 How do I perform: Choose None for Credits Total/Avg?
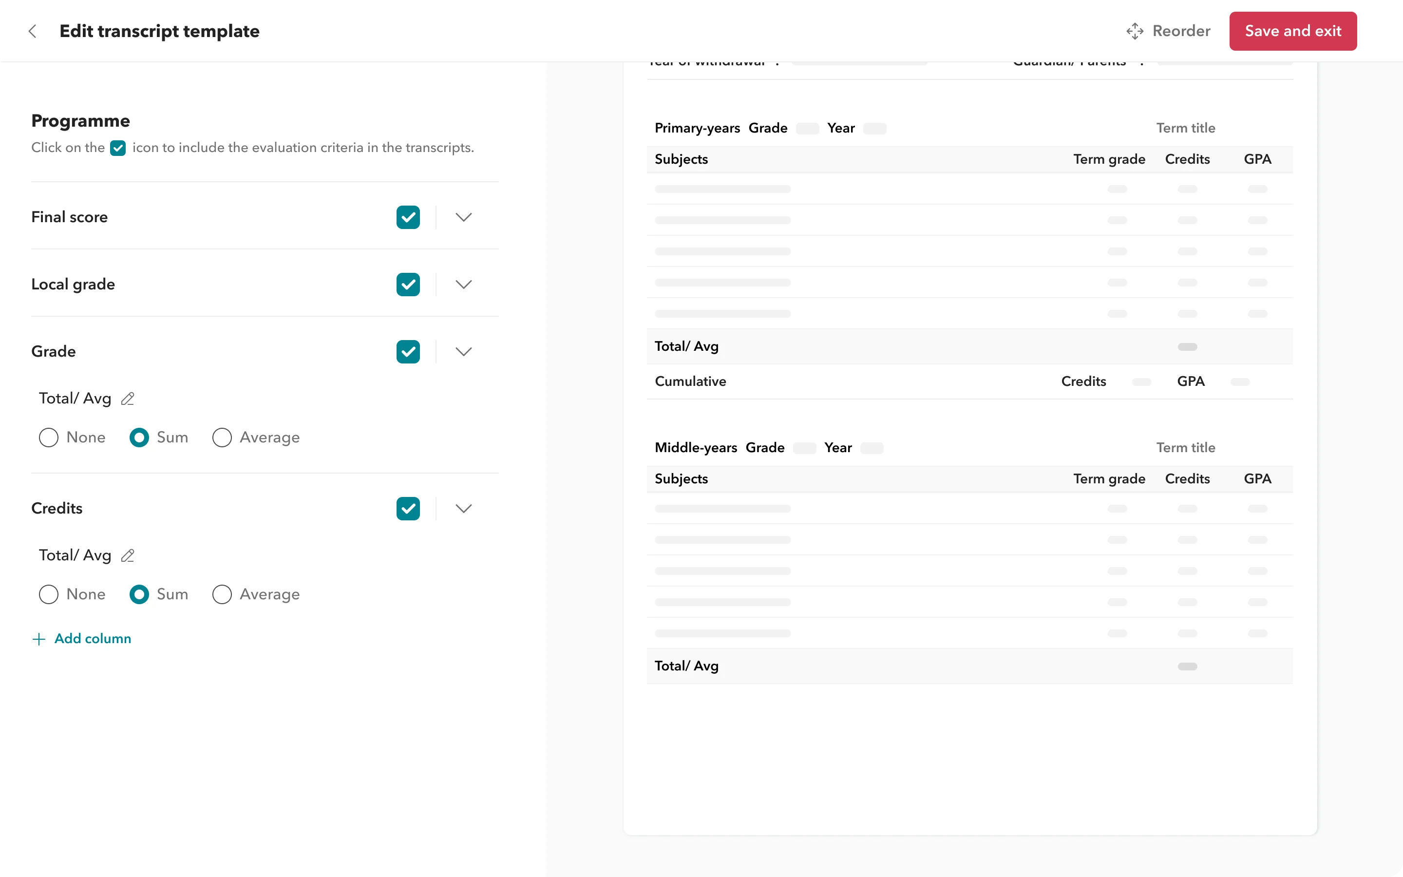point(48,594)
